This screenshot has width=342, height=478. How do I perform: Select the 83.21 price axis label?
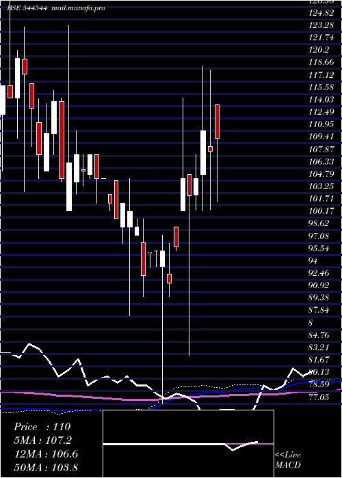(319, 347)
